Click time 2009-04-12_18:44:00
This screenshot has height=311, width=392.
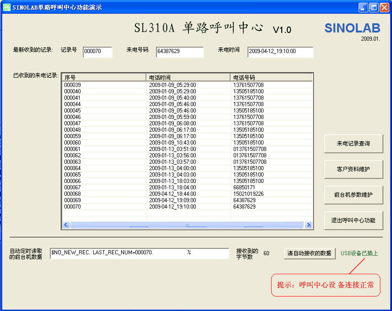172,194
